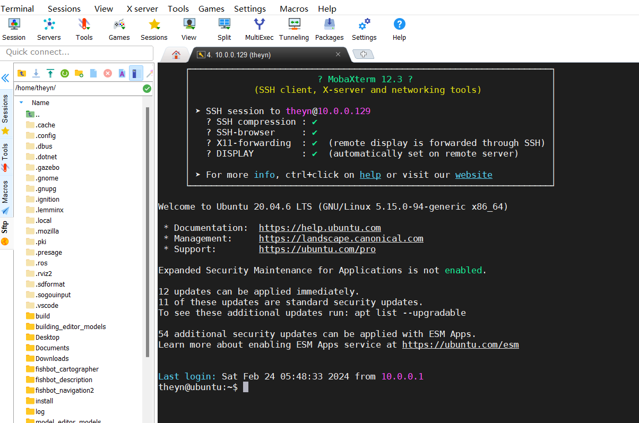This screenshot has height=423, width=639.
Task: Click the green checkmark beside the path
Action: pyautogui.click(x=147, y=89)
